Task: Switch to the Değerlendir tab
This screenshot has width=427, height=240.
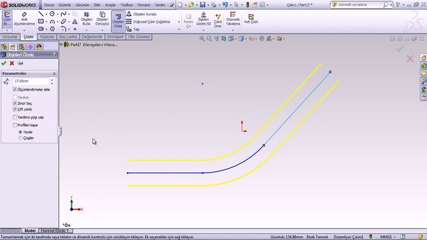Action: point(92,37)
